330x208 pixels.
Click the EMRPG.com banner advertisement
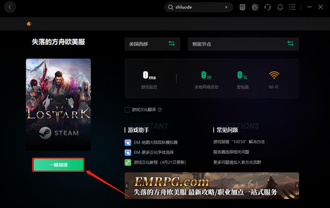[x=212, y=185]
